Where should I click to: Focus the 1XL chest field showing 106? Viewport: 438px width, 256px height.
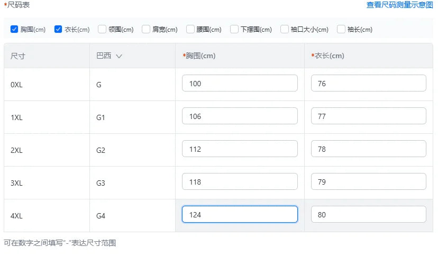click(240, 116)
